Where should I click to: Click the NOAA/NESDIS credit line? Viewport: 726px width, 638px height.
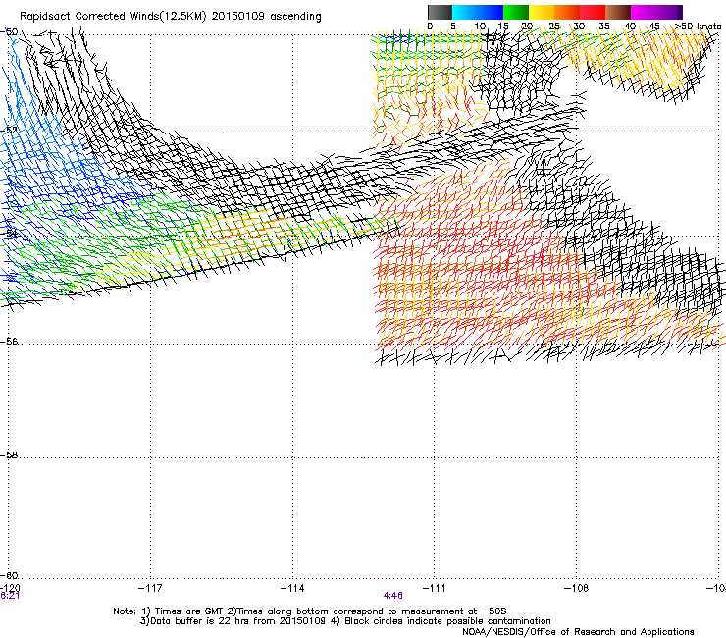tap(578, 632)
